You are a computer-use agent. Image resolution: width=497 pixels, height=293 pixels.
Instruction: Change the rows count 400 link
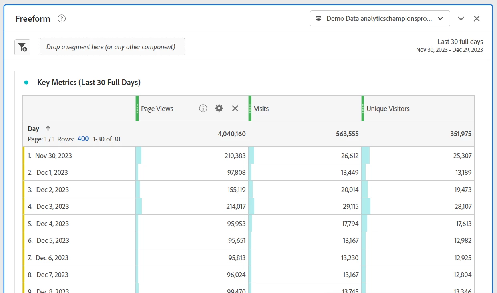83,139
